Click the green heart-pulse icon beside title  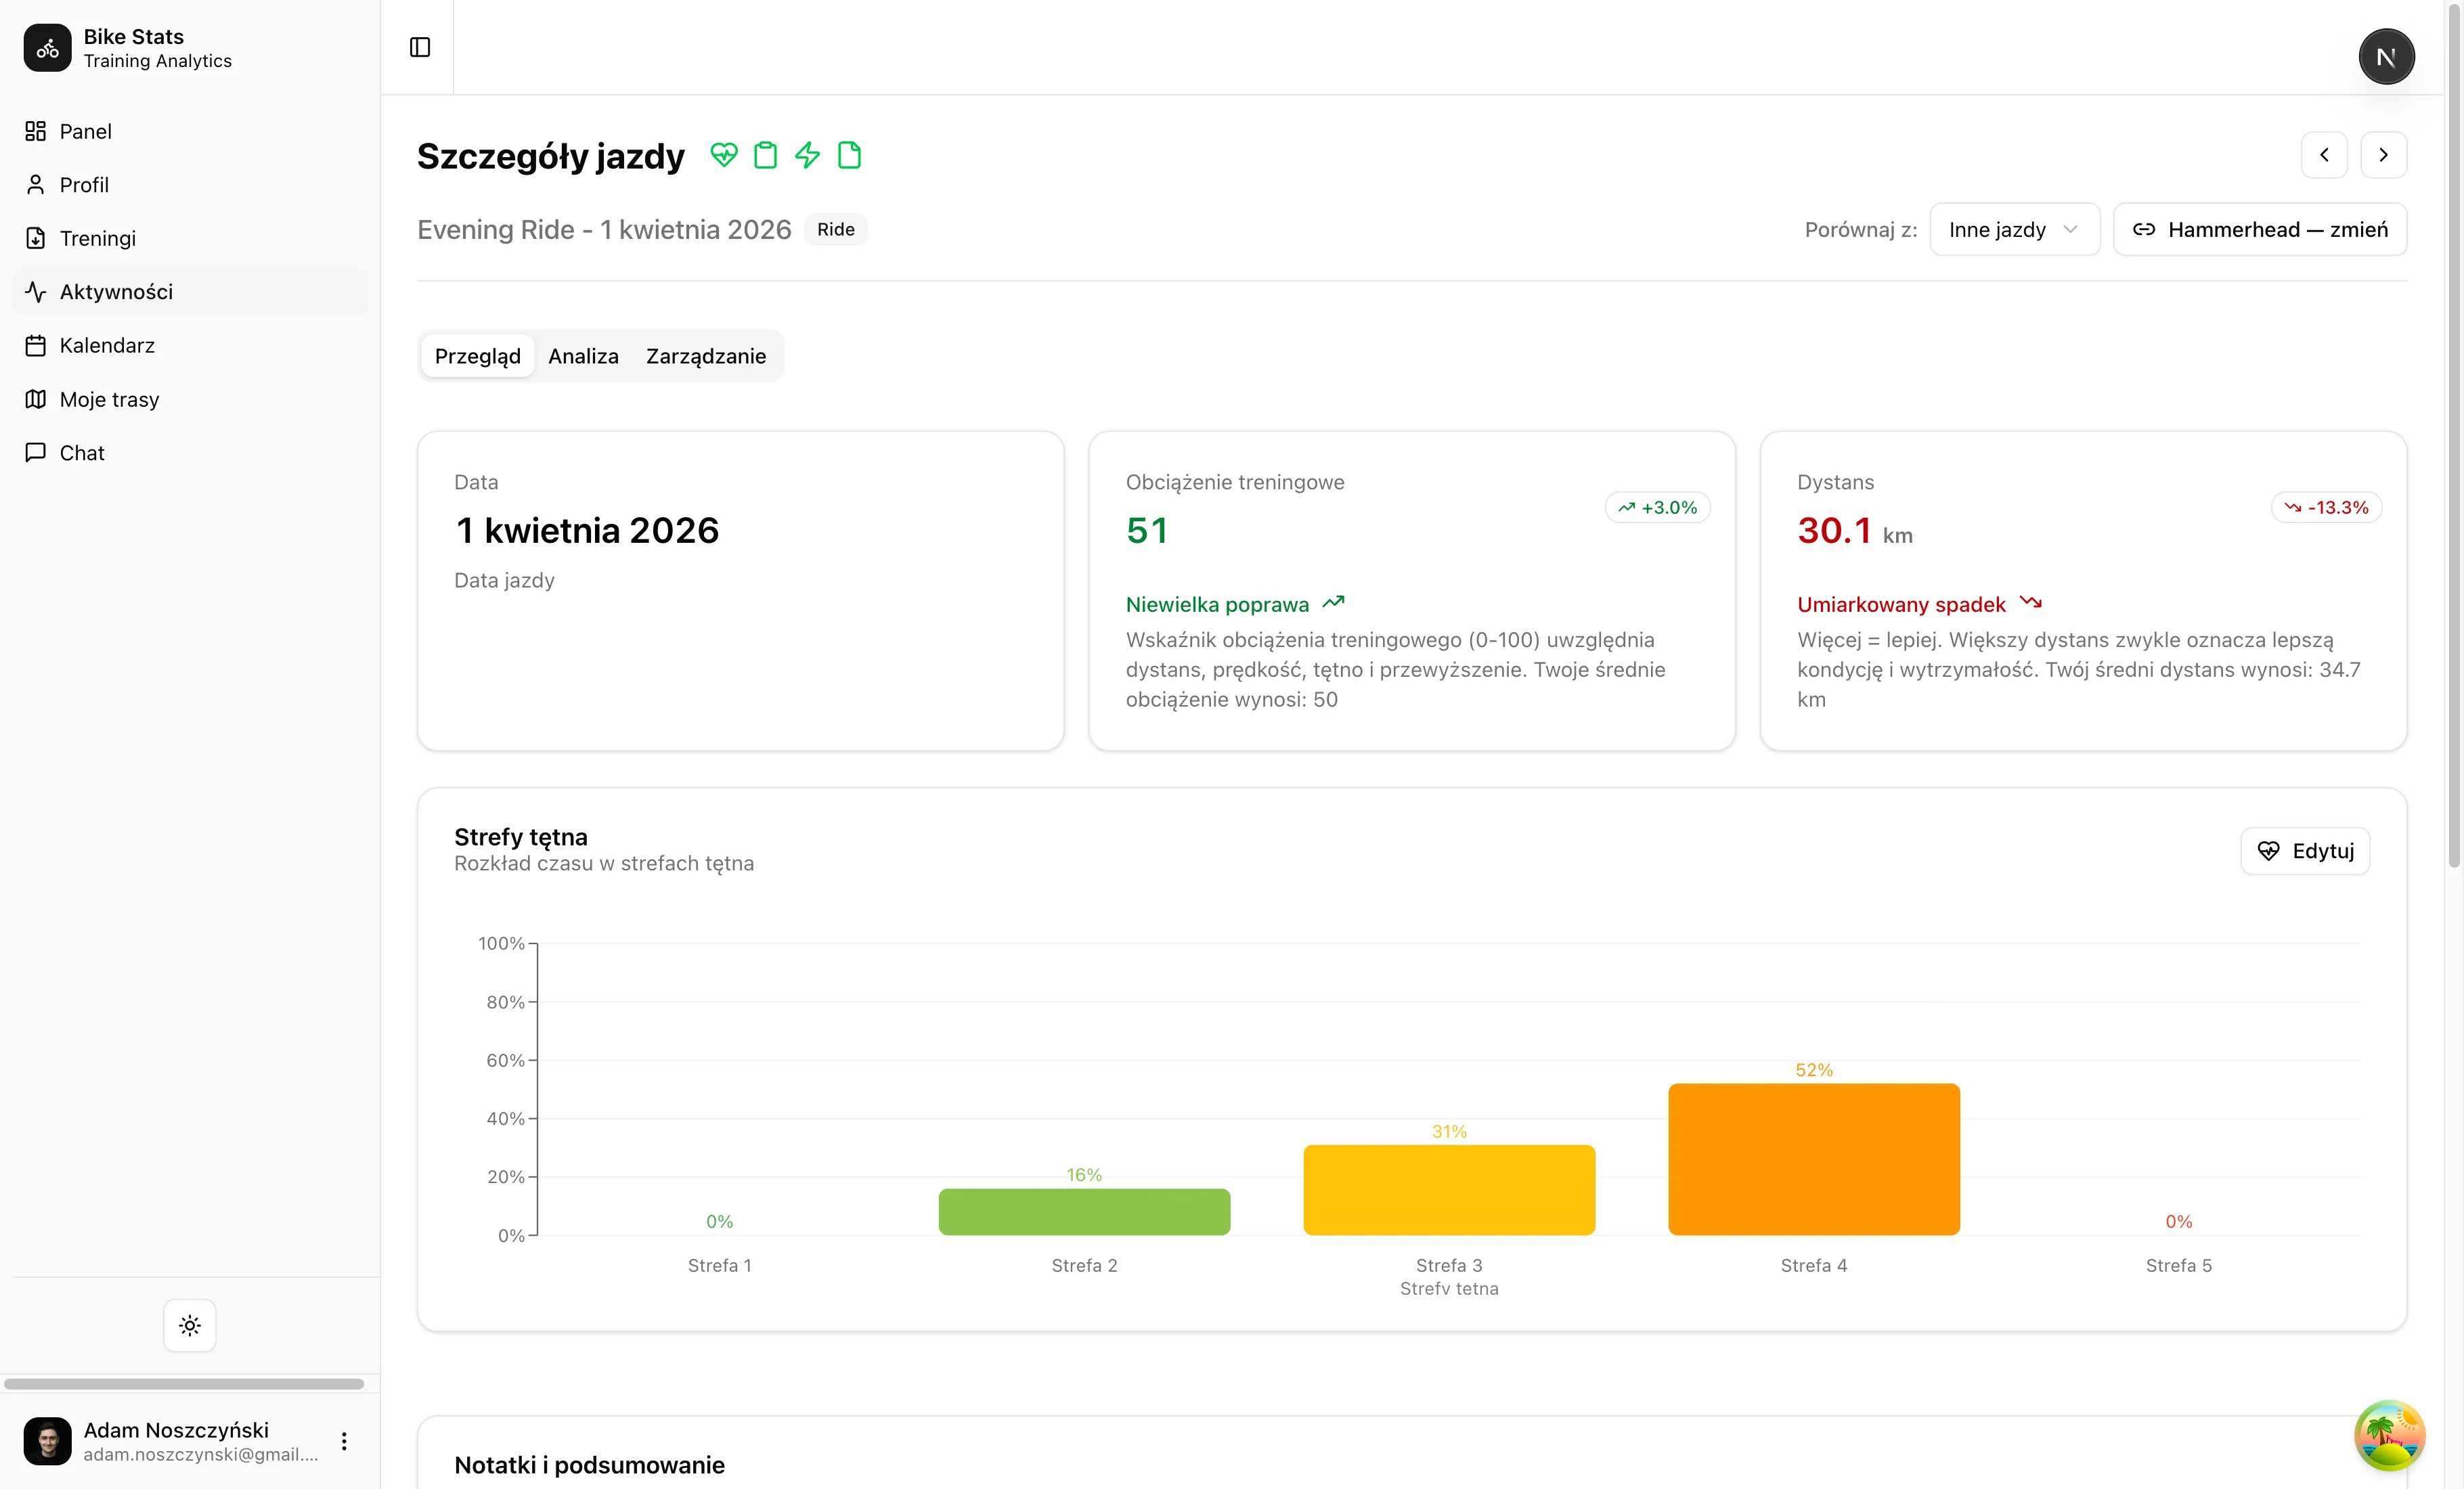[724, 155]
